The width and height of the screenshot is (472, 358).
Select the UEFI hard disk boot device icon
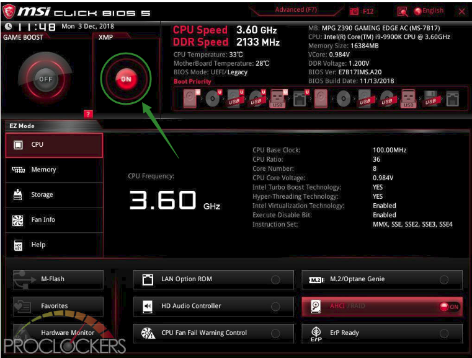point(191,98)
